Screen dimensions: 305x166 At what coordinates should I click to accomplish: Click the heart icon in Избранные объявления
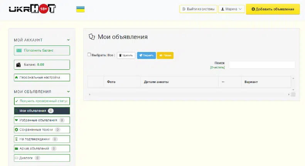16,120
